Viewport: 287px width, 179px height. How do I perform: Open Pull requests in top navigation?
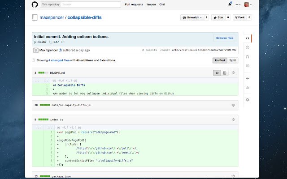tap(134, 4)
